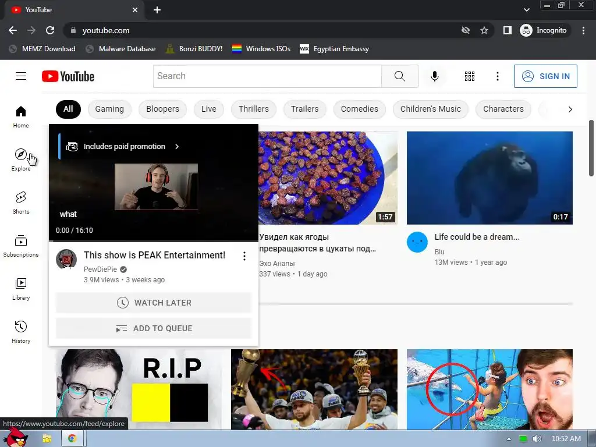Open the hamburger guide menu
Viewport: 596px width, 447px height.
(21, 76)
